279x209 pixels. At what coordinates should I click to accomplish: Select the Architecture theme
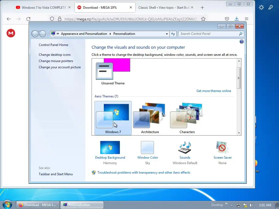[150, 118]
